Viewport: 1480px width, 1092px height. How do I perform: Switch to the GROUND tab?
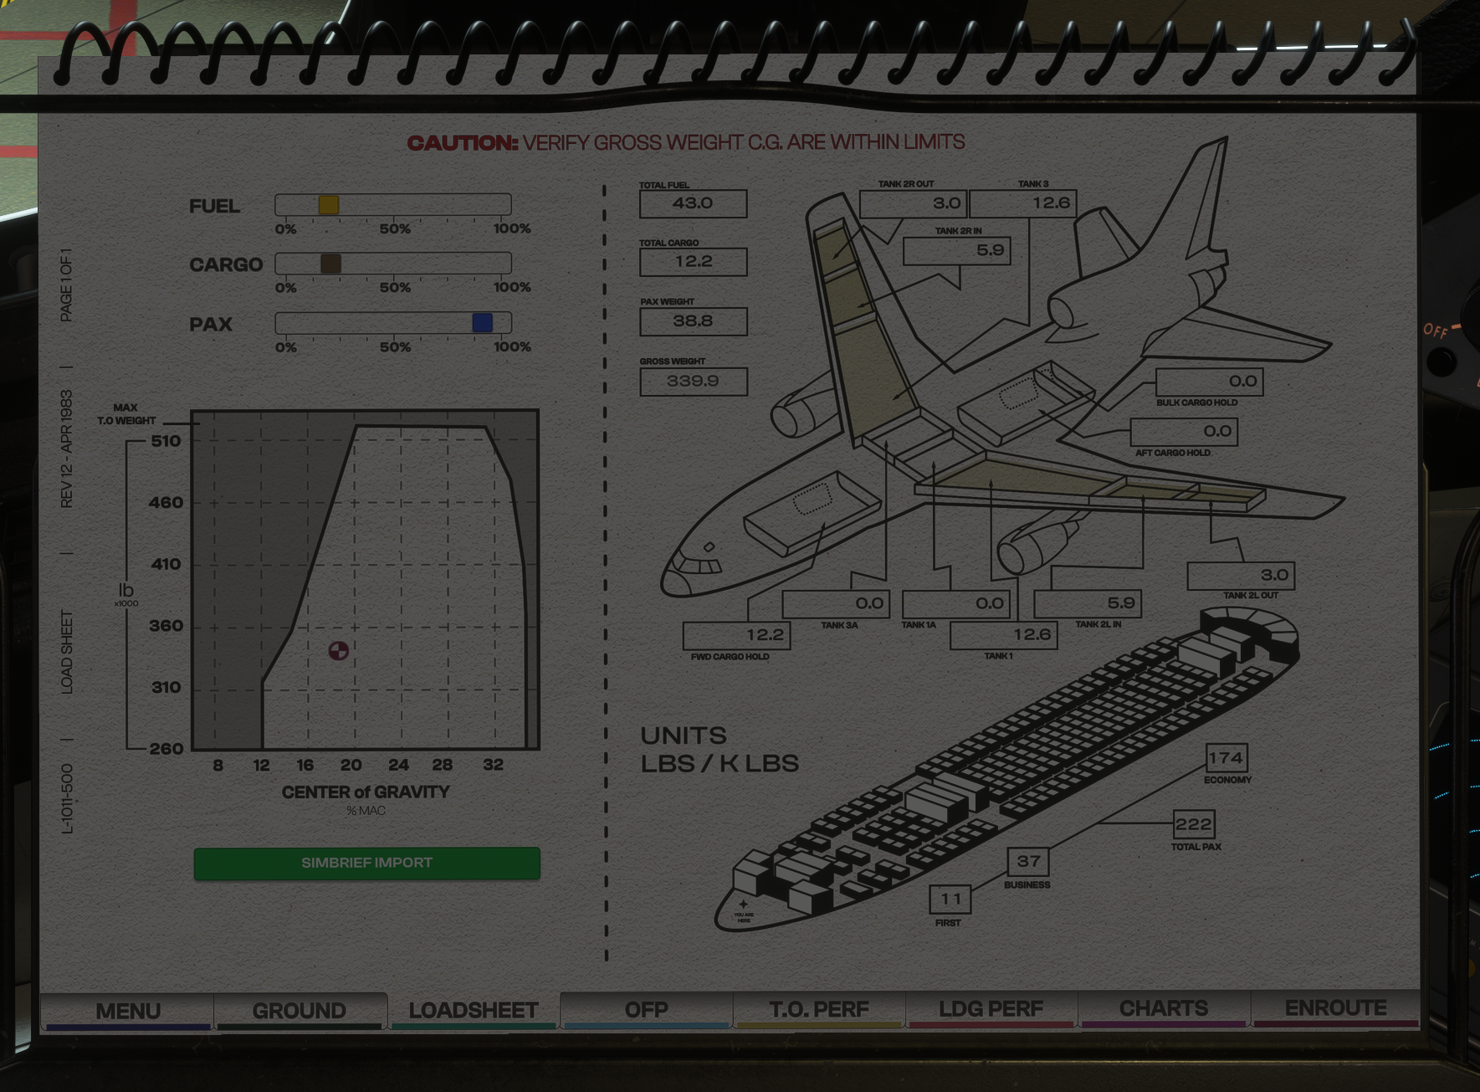300,1011
